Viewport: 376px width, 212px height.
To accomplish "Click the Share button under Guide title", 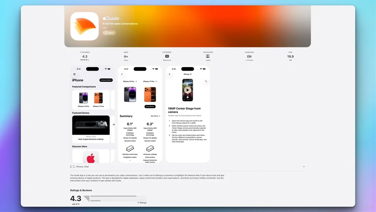I will coord(109,33).
